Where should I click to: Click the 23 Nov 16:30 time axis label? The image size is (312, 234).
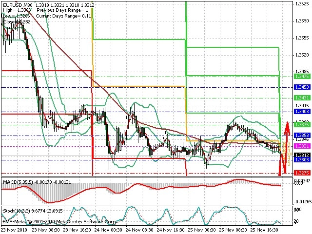tap(77, 230)
